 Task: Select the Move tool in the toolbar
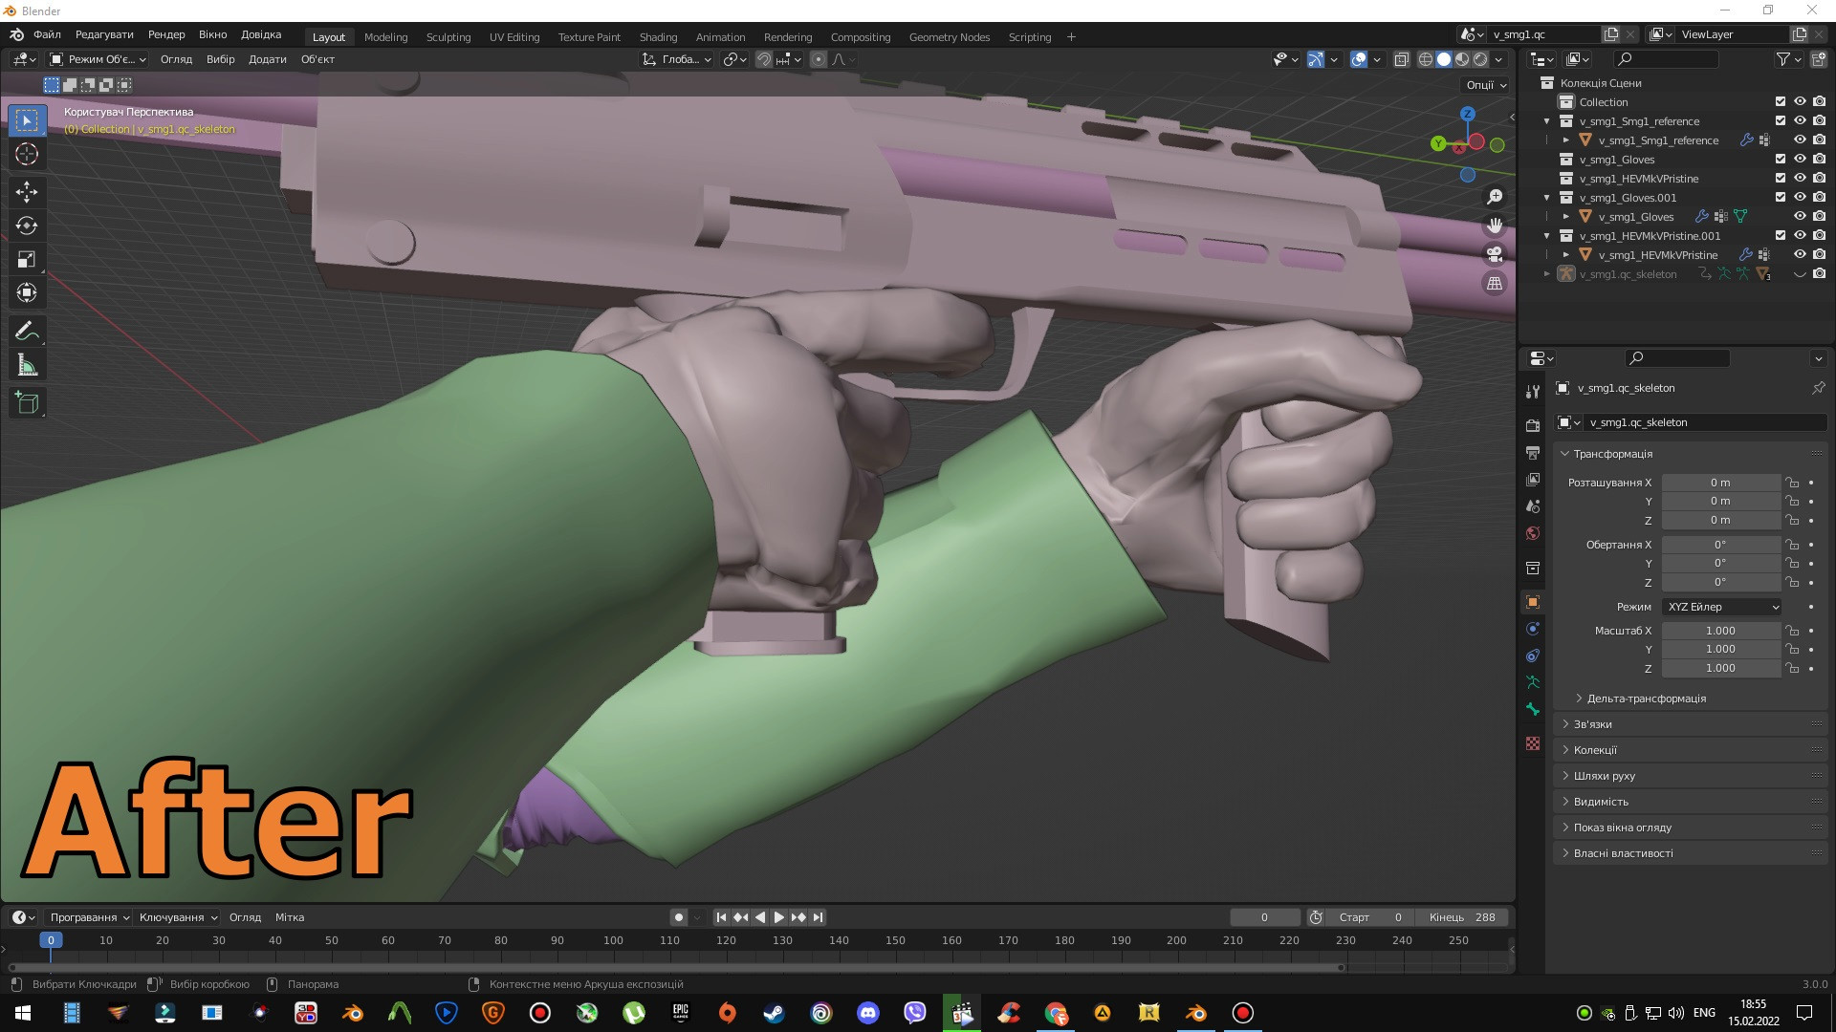[27, 192]
